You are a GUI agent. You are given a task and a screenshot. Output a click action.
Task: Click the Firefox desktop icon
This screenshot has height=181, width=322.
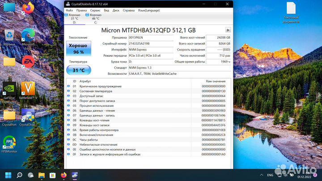click(28, 10)
